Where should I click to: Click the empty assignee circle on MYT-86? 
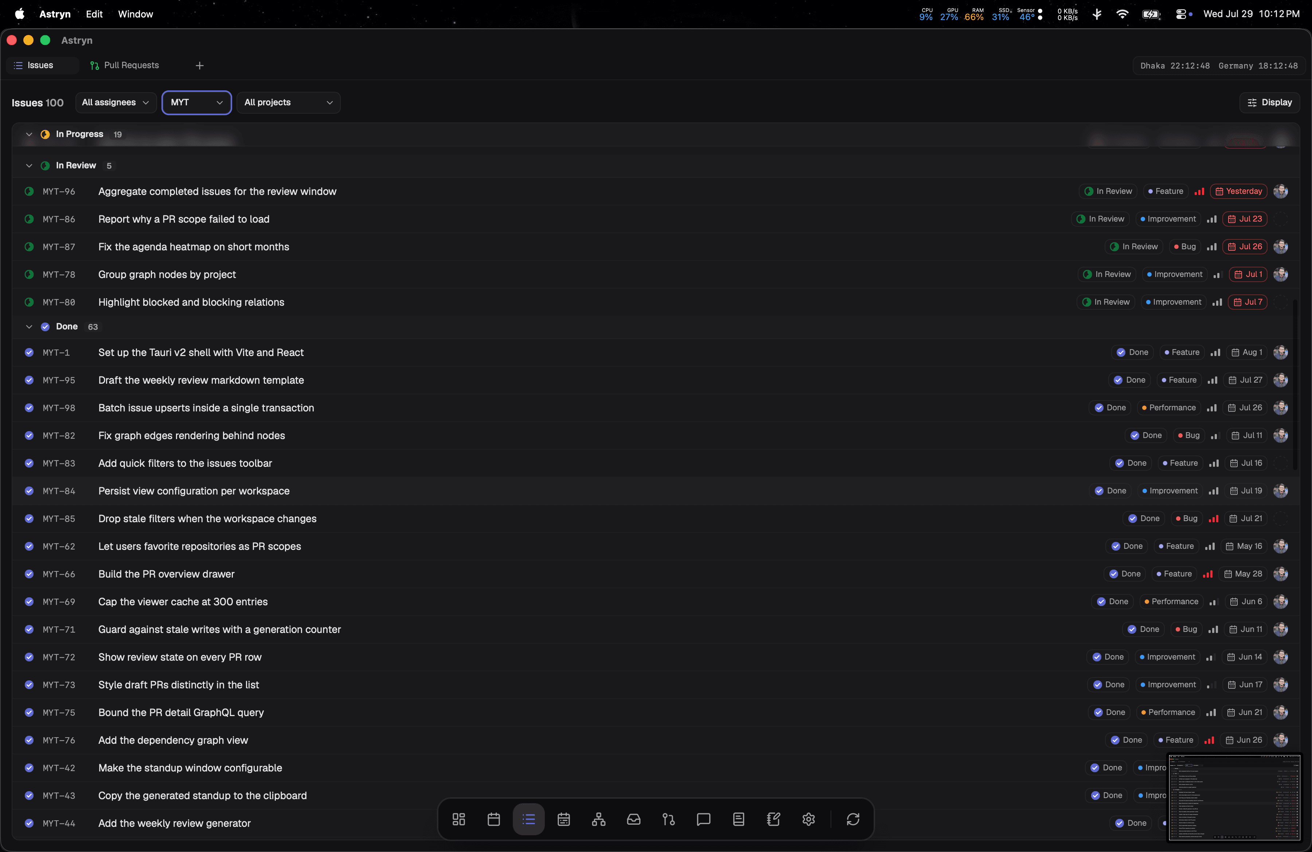pos(1281,219)
